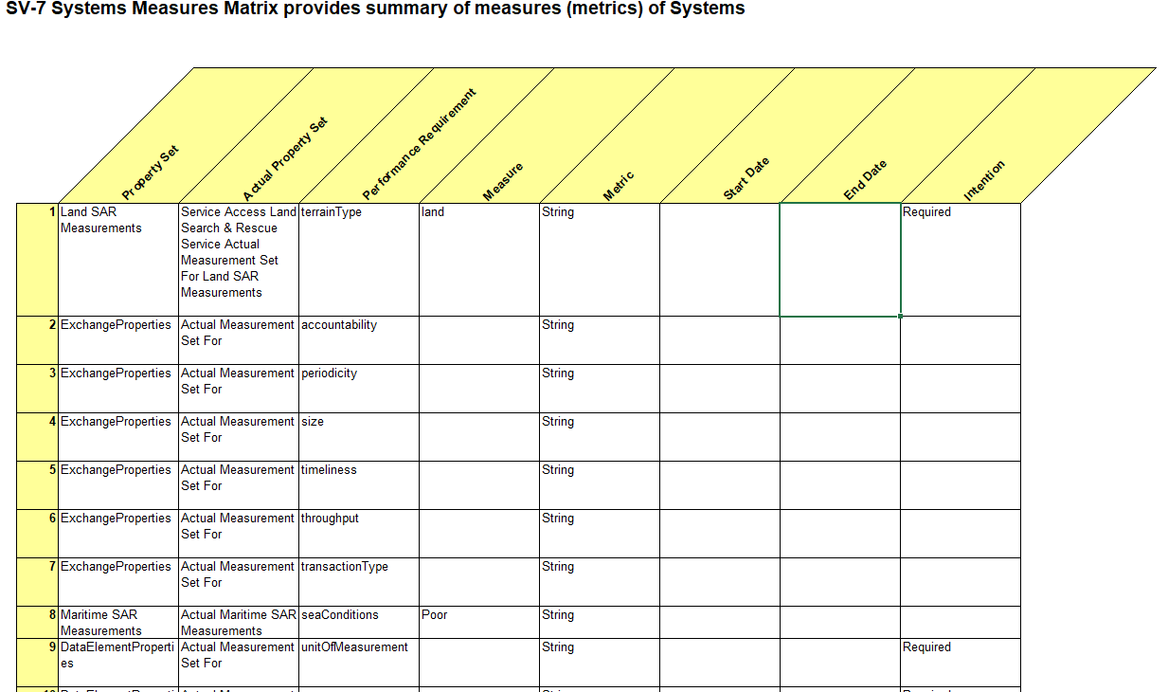Click Required in the terrainType row
The image size is (1168, 692).
[961, 260]
